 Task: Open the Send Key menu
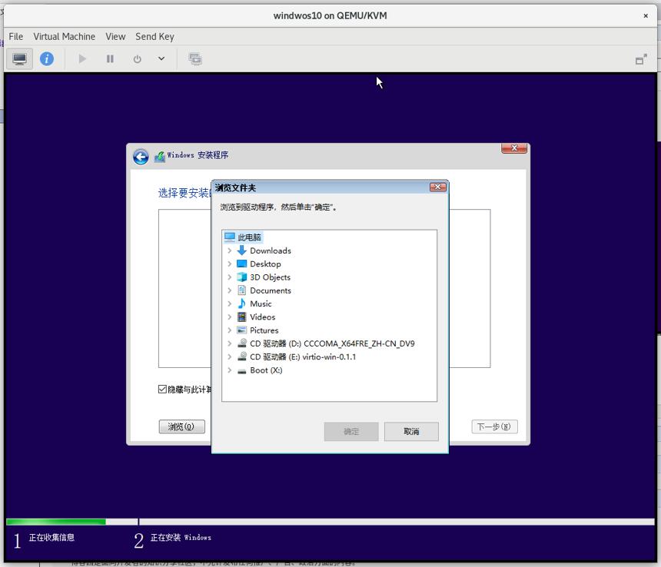(x=154, y=37)
